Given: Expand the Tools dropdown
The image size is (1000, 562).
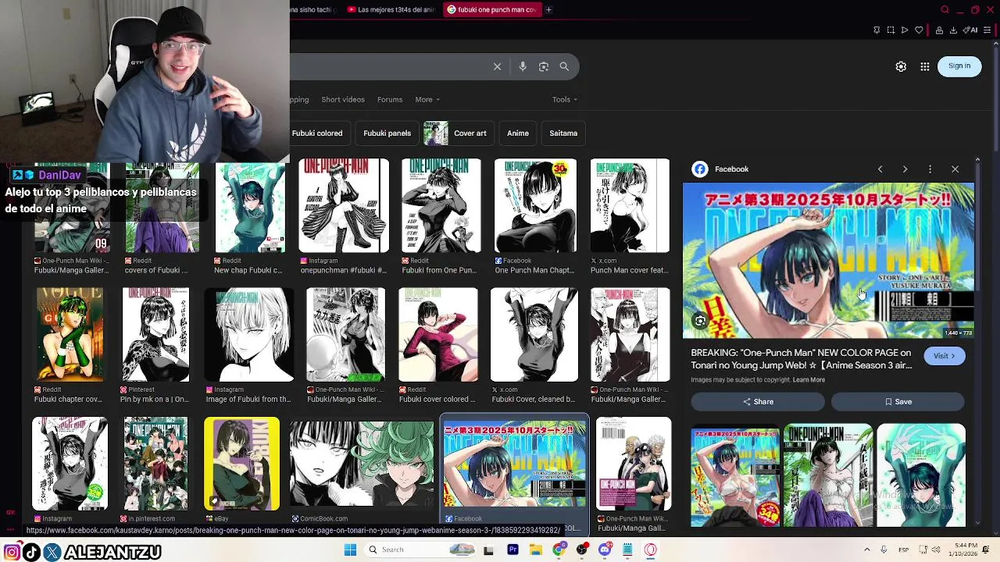Looking at the screenshot, I should (565, 99).
